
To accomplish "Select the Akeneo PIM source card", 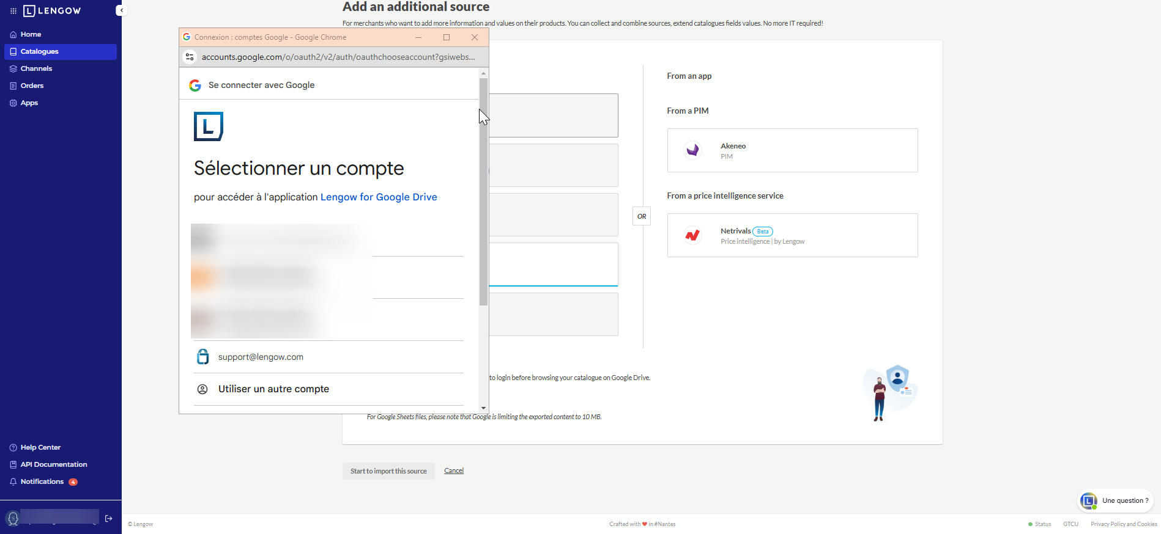I will click(792, 150).
